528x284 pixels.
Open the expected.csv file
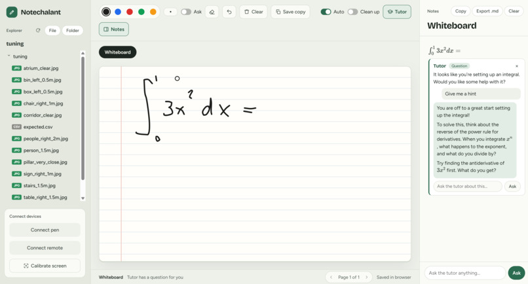pos(38,127)
